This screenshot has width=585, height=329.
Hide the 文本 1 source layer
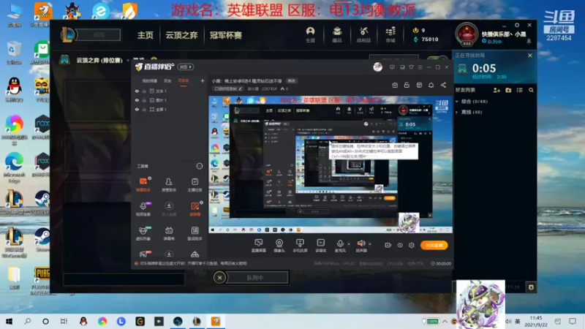137,91
